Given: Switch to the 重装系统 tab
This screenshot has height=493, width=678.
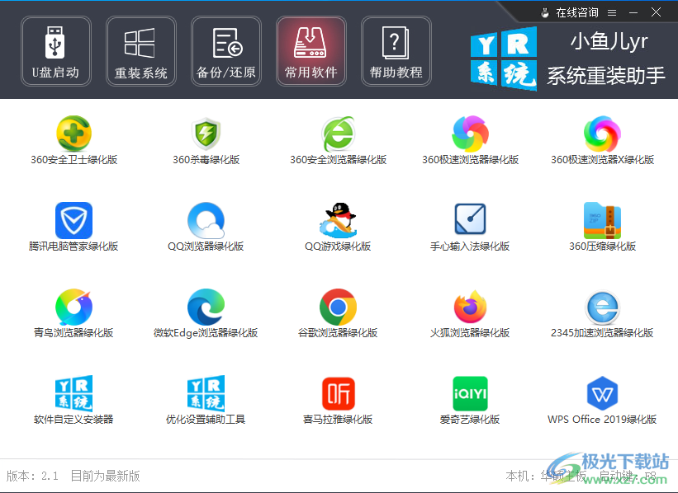Looking at the screenshot, I should pyautogui.click(x=140, y=51).
